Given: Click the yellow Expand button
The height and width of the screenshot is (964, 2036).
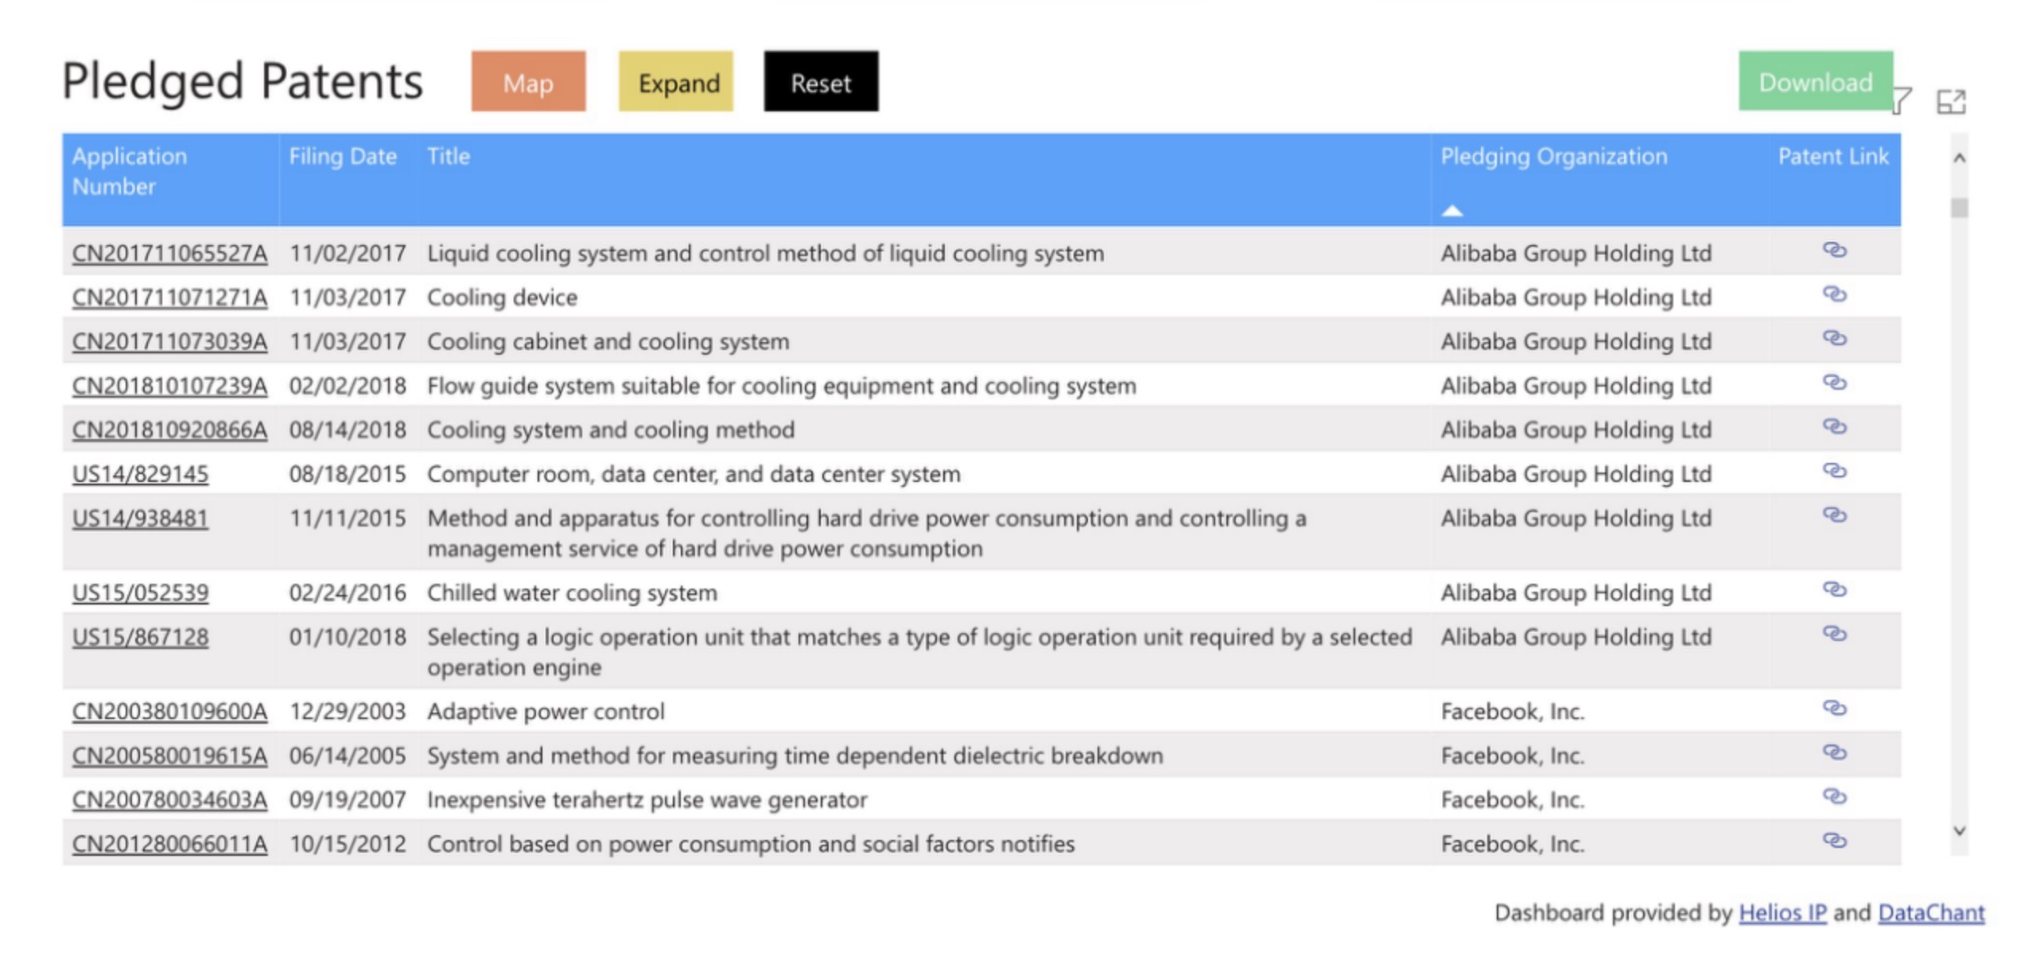Looking at the screenshot, I should pyautogui.click(x=676, y=82).
